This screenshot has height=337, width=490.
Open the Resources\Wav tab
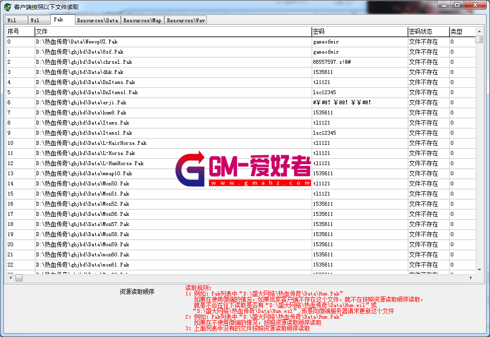[x=186, y=20]
